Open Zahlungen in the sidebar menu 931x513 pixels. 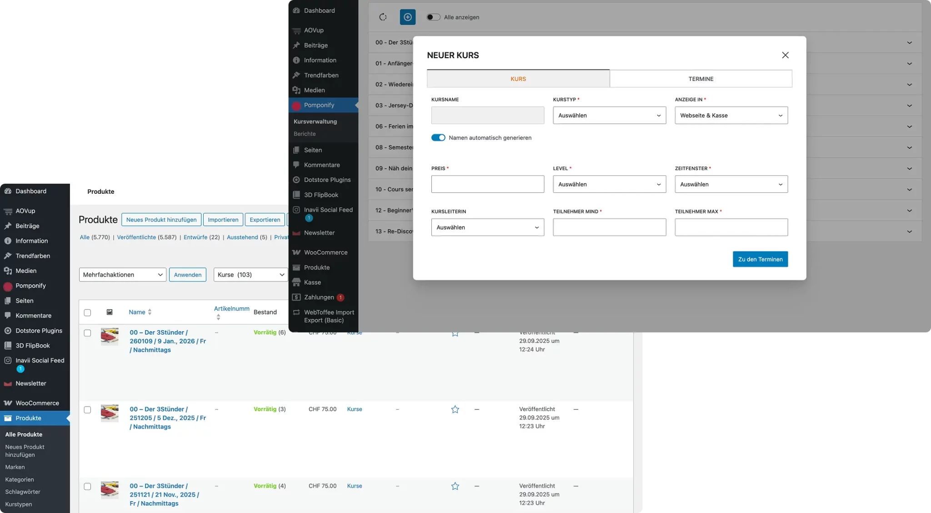point(319,297)
